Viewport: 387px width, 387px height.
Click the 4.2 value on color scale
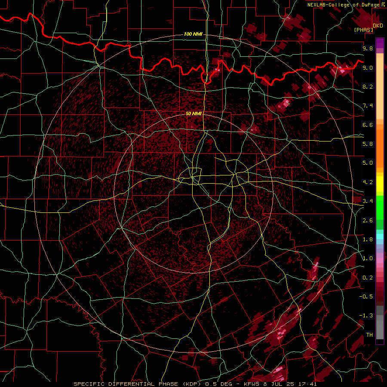coord(368,182)
